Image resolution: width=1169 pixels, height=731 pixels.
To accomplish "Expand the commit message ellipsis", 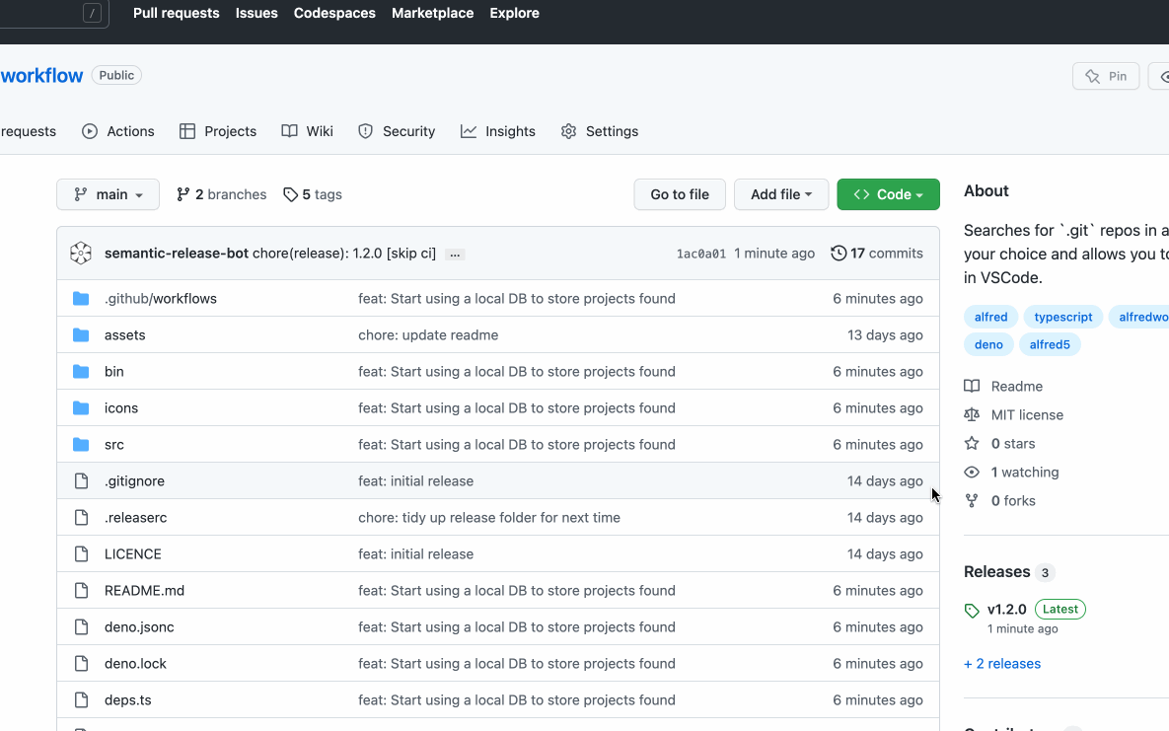I will pos(455,255).
